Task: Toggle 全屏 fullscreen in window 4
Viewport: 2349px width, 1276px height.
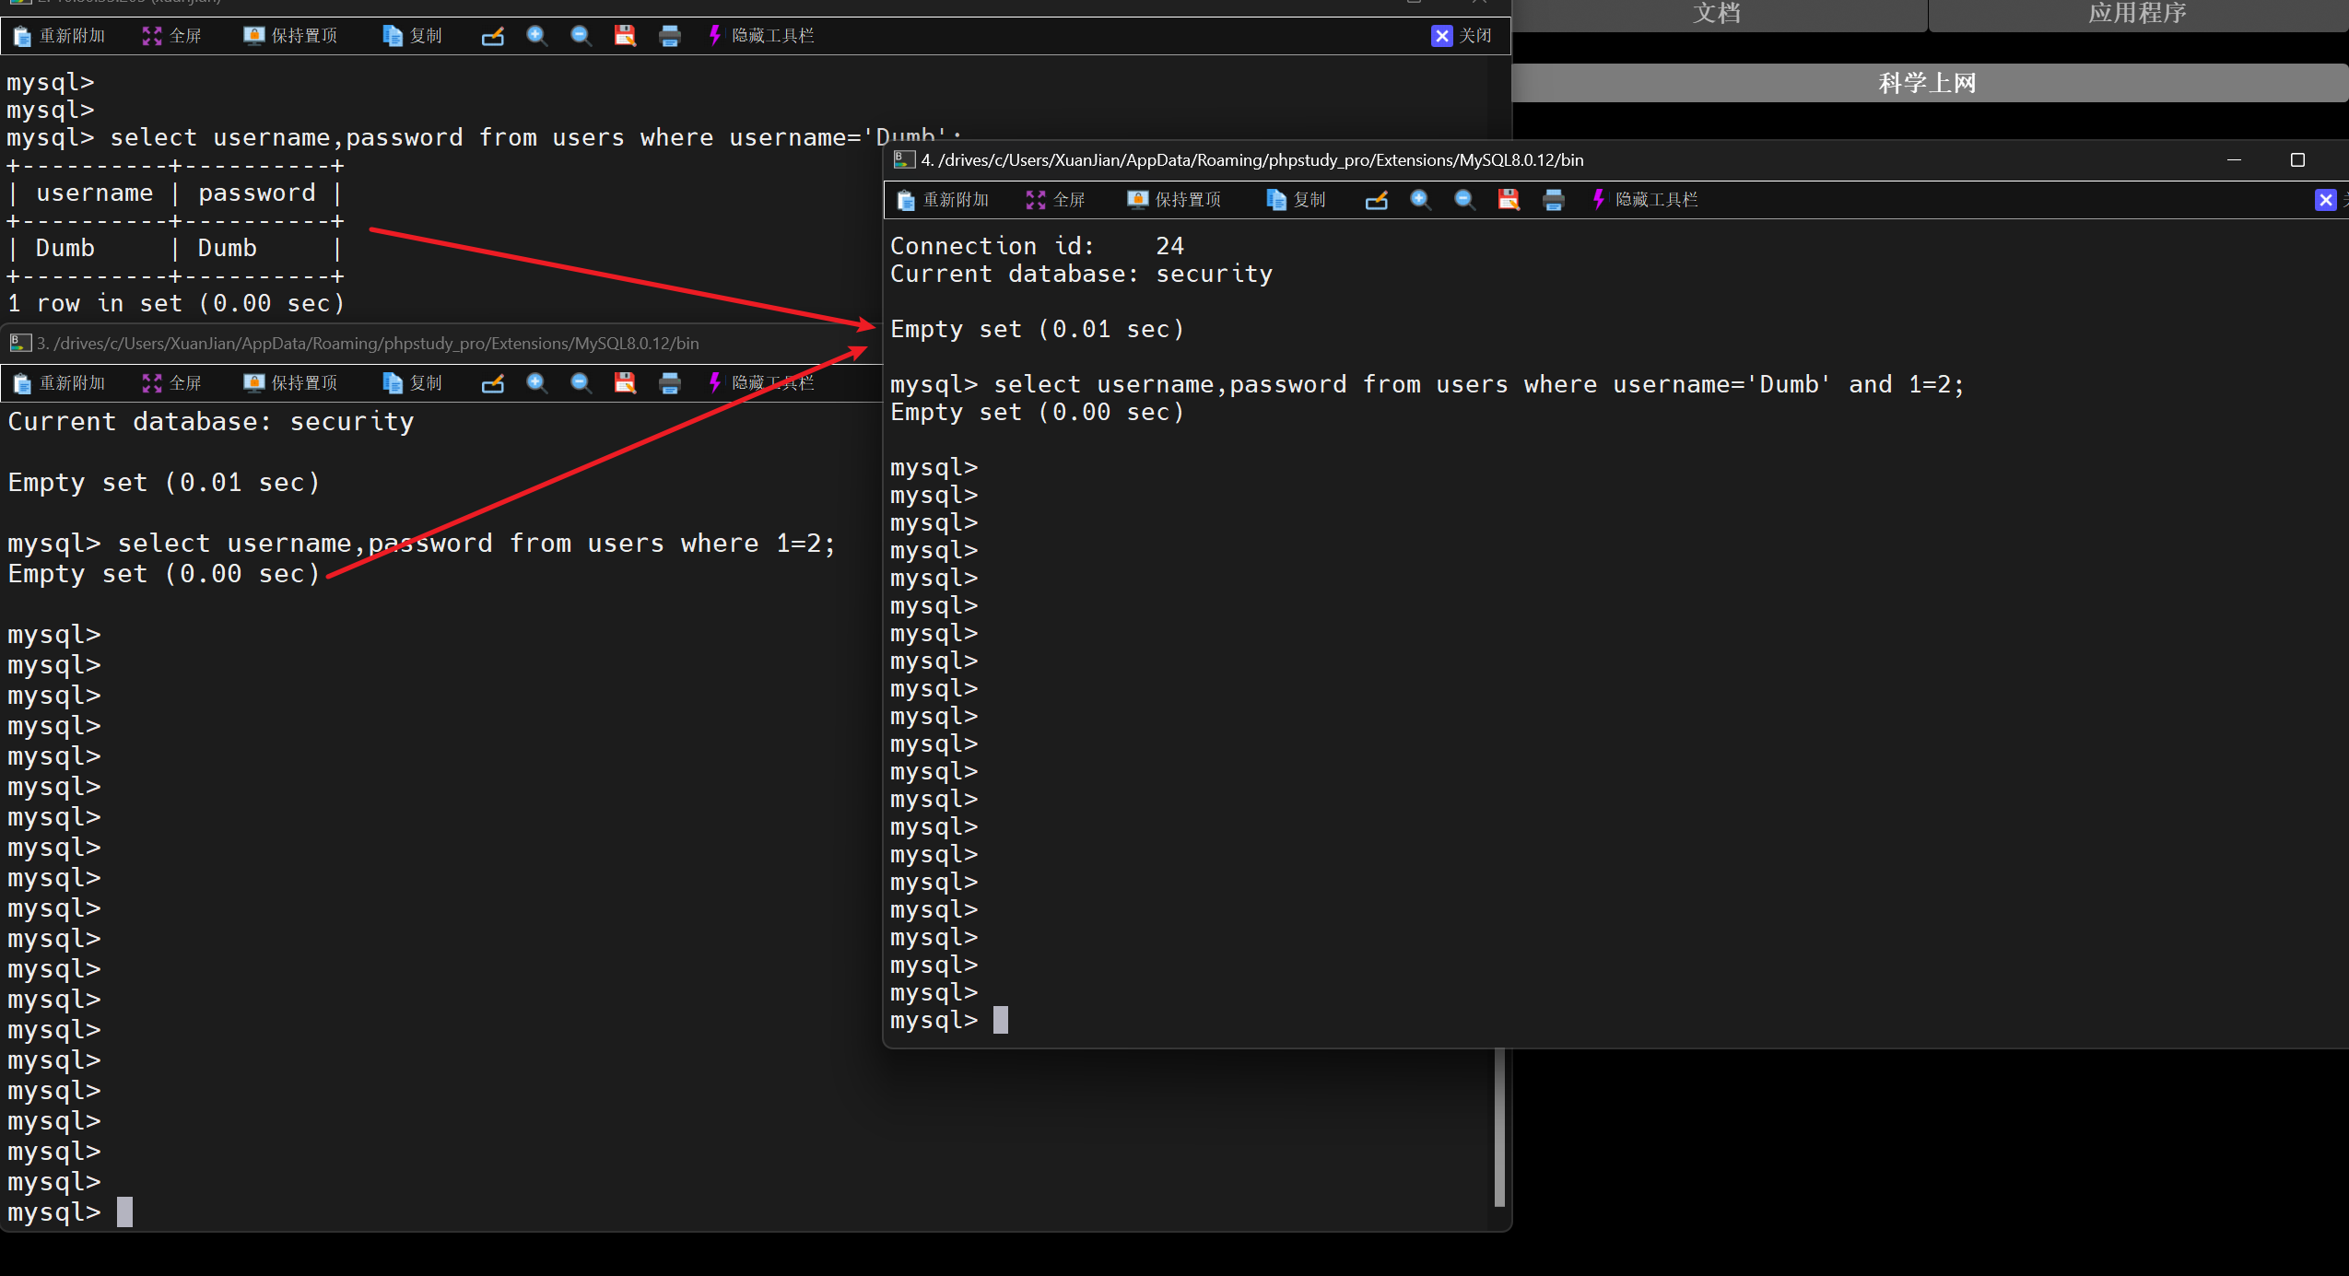Action: pos(1055,200)
